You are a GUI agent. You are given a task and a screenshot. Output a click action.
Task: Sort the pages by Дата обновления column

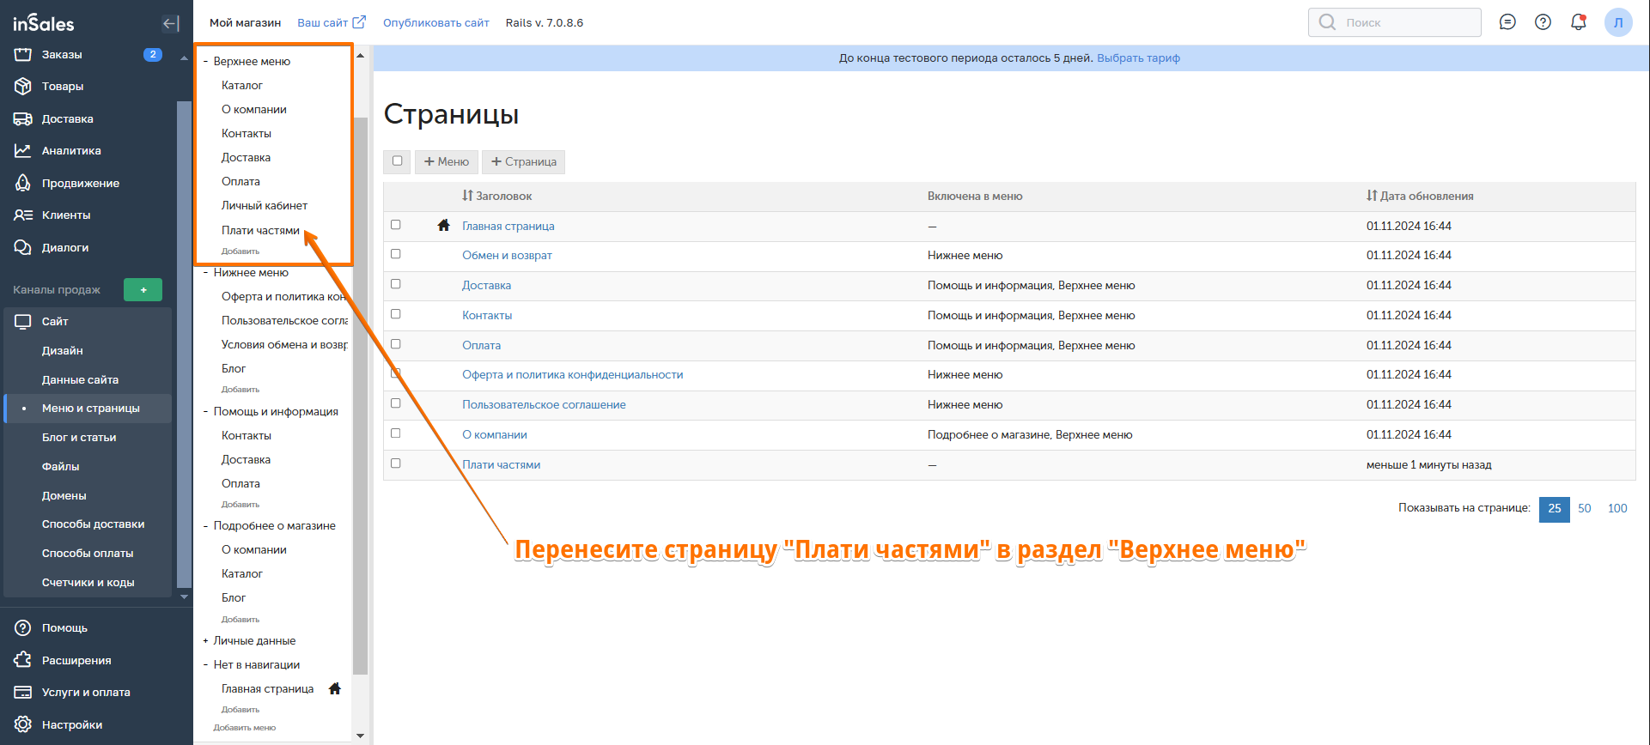tap(1420, 197)
